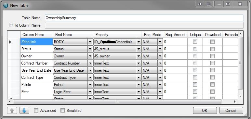Click the Cancel button
251x119 pixels.
[x=231, y=111]
